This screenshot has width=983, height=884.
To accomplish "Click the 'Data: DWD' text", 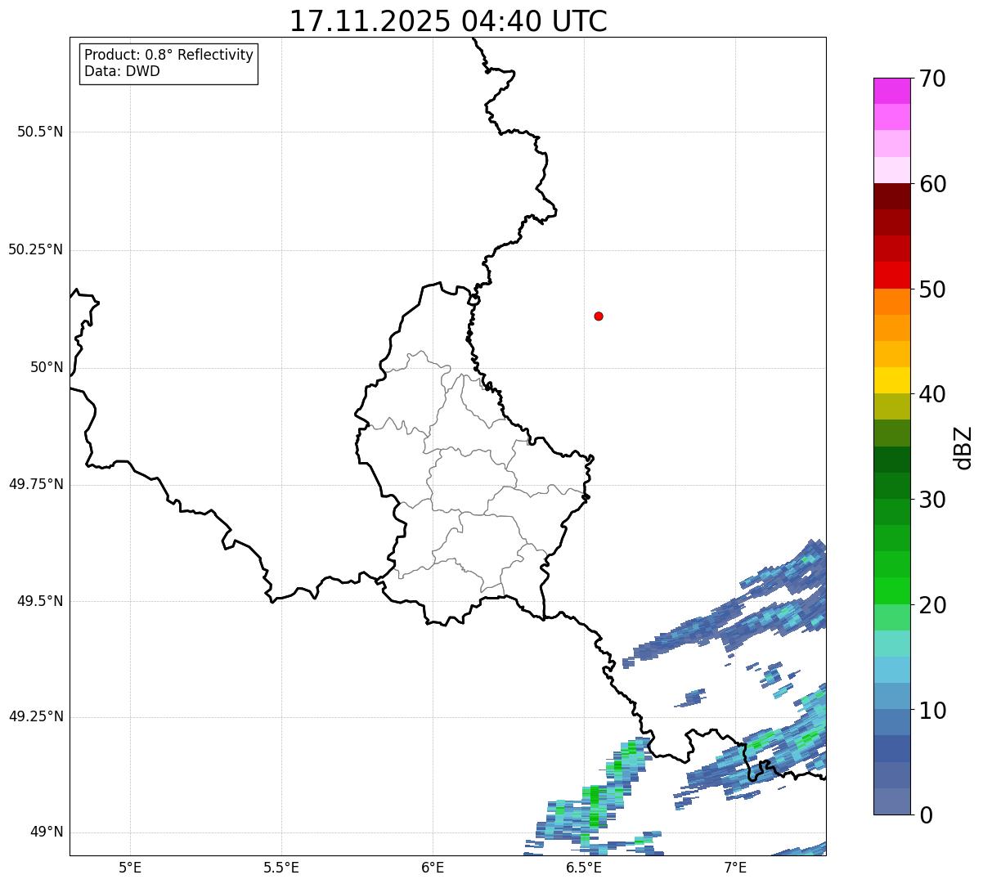I will tap(122, 71).
